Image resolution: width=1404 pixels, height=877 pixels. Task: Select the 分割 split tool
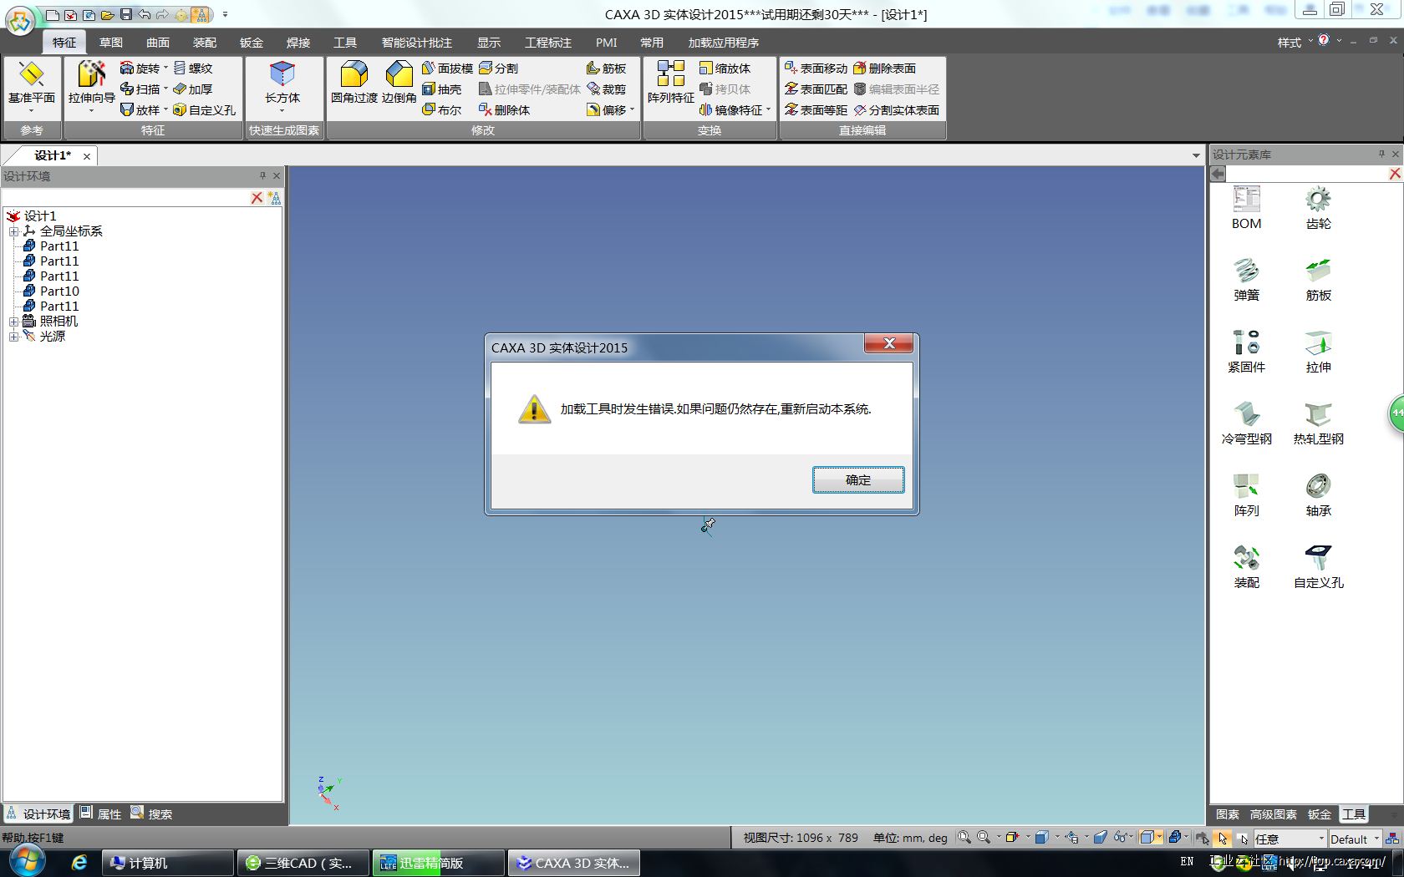point(499,68)
